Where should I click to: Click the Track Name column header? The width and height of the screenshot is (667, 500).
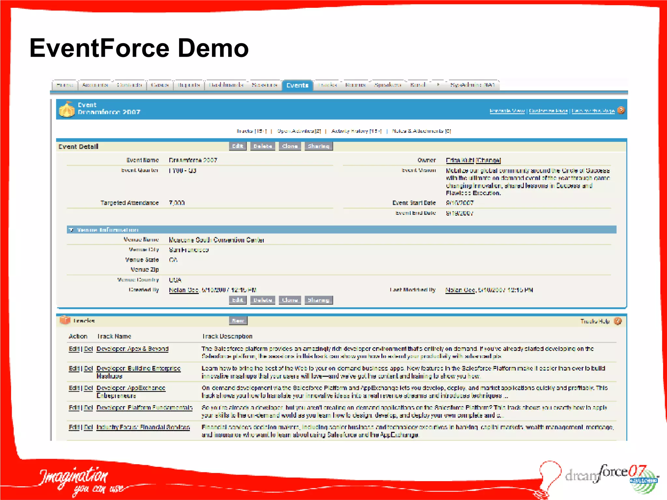[x=114, y=336]
